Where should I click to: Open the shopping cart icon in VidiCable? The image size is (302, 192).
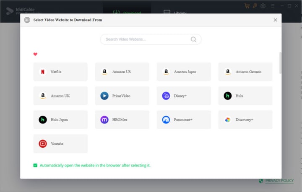pos(247,6)
